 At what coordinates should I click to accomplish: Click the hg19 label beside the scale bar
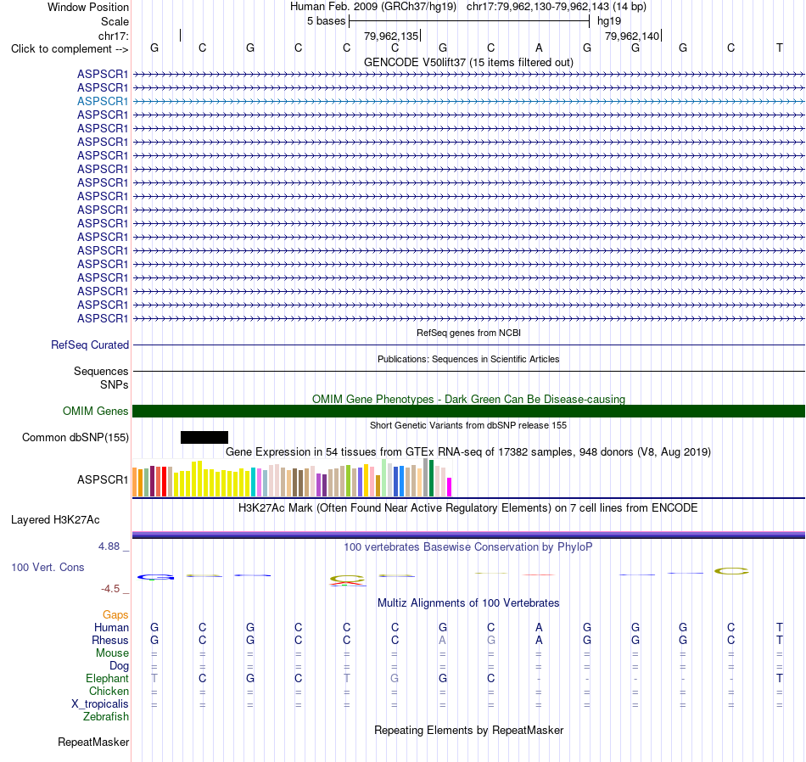click(609, 21)
